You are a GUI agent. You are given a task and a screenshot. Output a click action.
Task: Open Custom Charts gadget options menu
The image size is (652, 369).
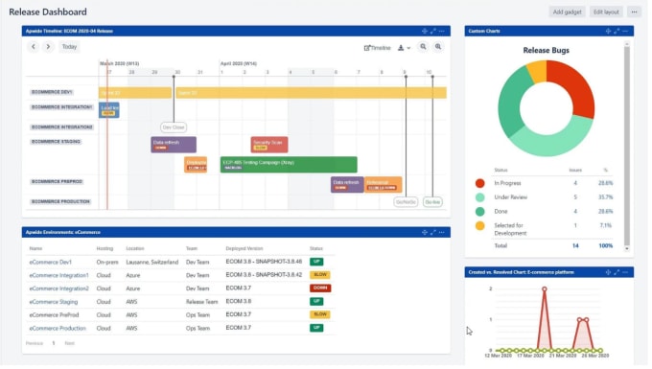[x=625, y=32]
